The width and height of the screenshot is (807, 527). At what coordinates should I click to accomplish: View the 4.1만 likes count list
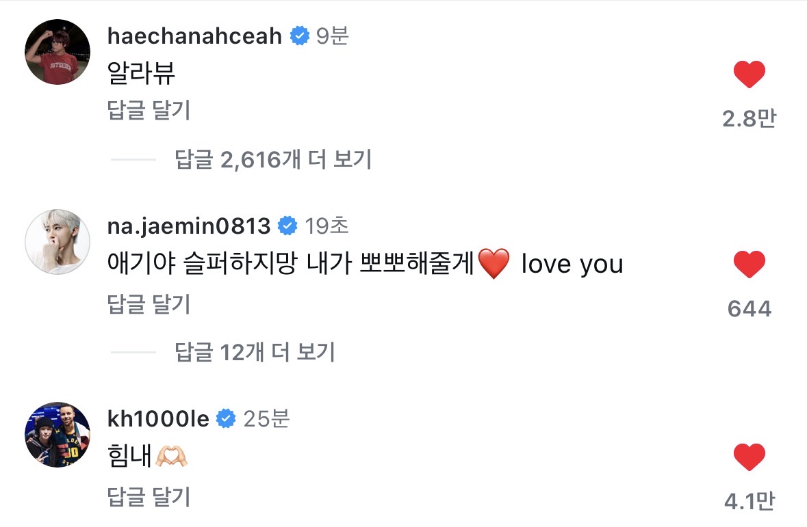click(x=749, y=502)
